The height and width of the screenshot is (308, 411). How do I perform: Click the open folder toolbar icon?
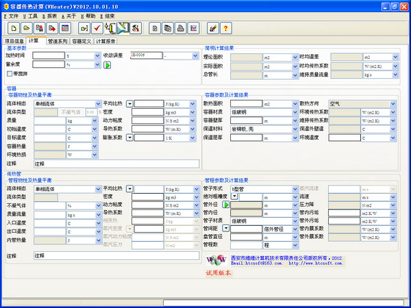[26, 28]
